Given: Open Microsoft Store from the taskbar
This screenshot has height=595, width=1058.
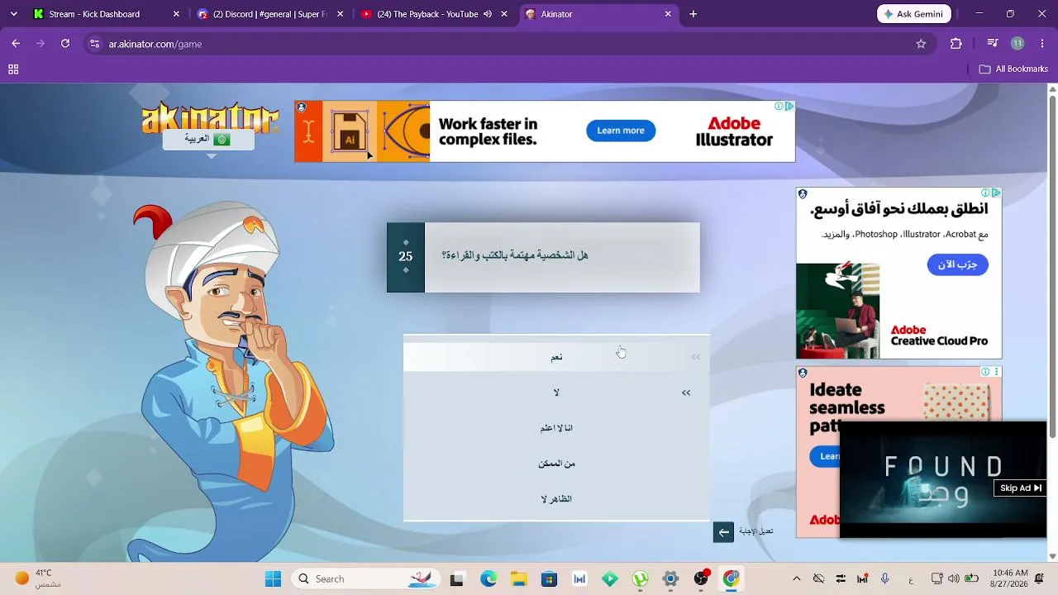Looking at the screenshot, I should (x=549, y=579).
